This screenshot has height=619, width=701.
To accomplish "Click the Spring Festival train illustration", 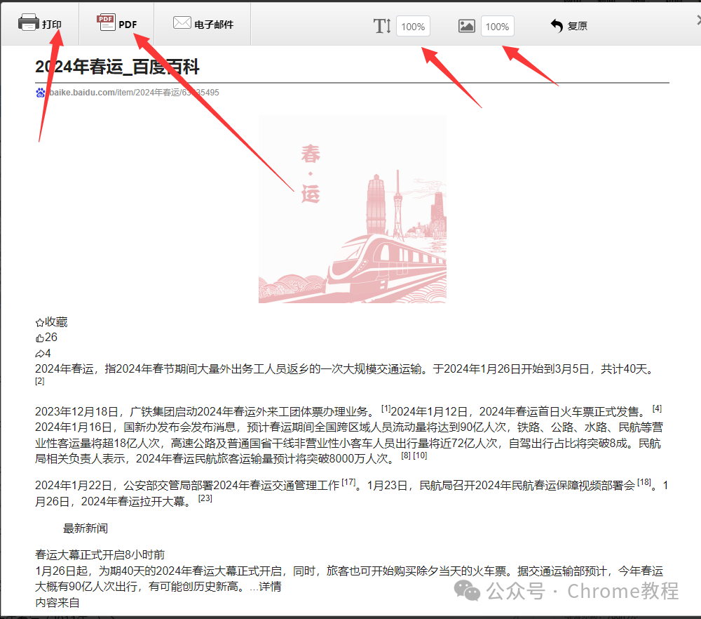I will coord(353,209).
